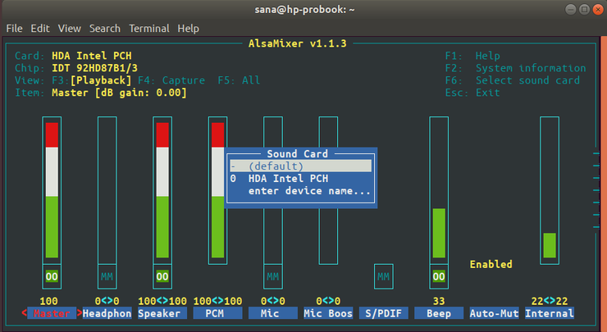Select the 'enter device name...' option
The height and width of the screenshot is (332, 607).
pos(301,191)
